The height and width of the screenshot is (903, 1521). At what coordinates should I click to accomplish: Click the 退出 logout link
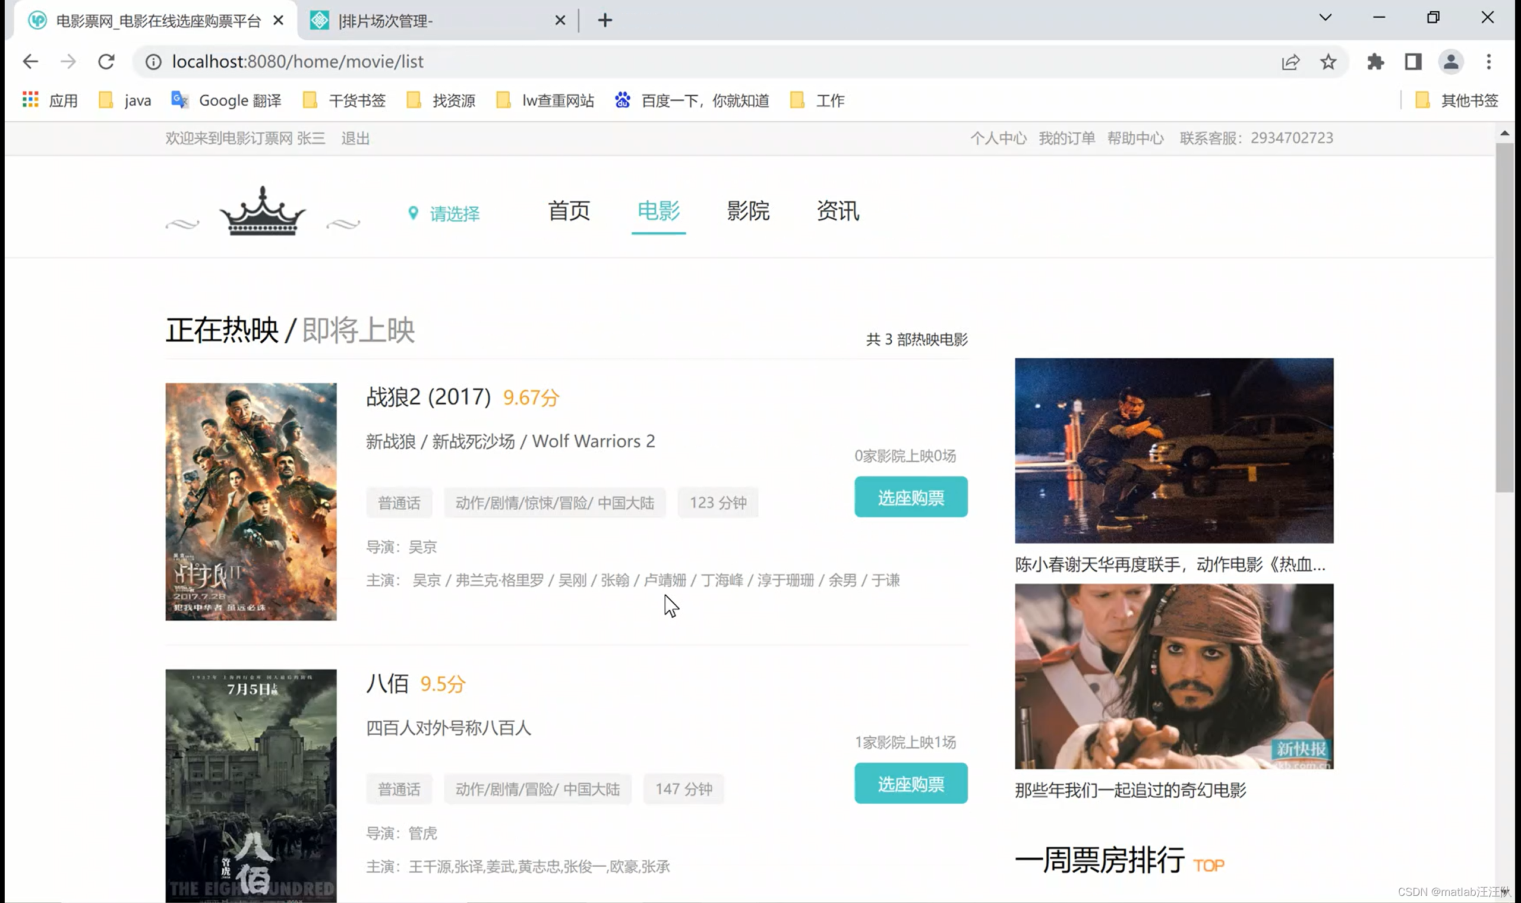tap(355, 138)
